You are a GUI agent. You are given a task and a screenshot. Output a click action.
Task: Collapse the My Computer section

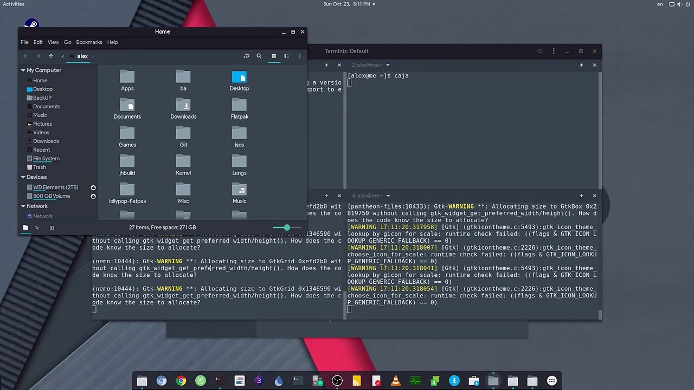tap(23, 70)
